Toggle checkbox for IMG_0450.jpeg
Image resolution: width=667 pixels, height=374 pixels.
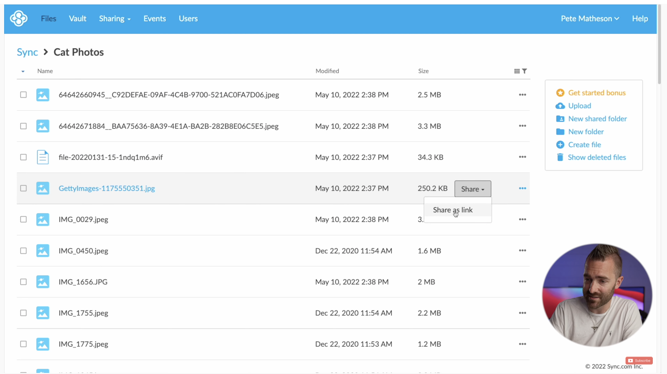pyautogui.click(x=23, y=250)
